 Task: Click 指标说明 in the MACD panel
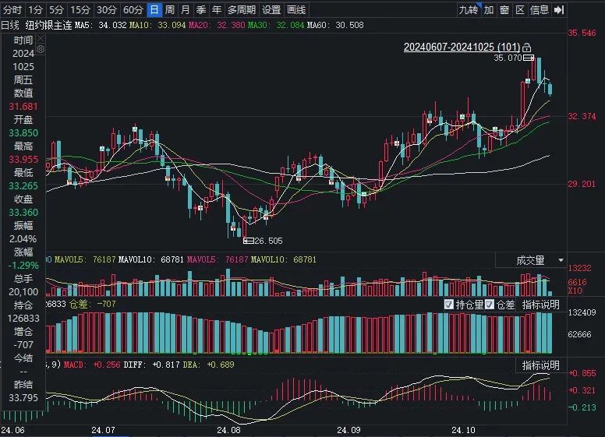click(x=541, y=365)
